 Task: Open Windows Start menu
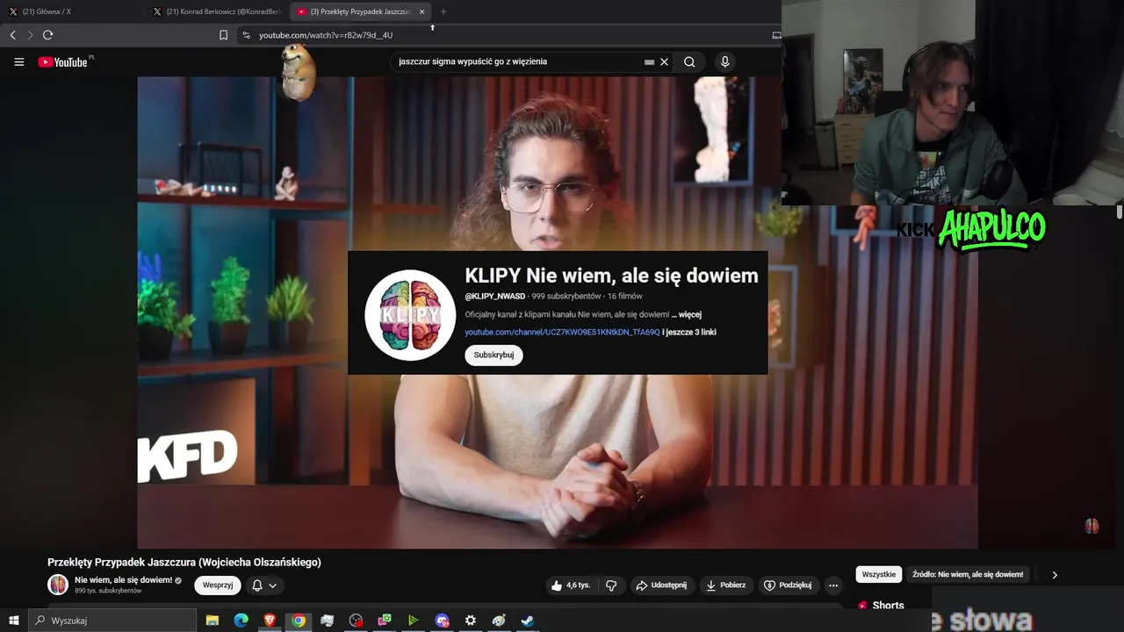point(13,621)
